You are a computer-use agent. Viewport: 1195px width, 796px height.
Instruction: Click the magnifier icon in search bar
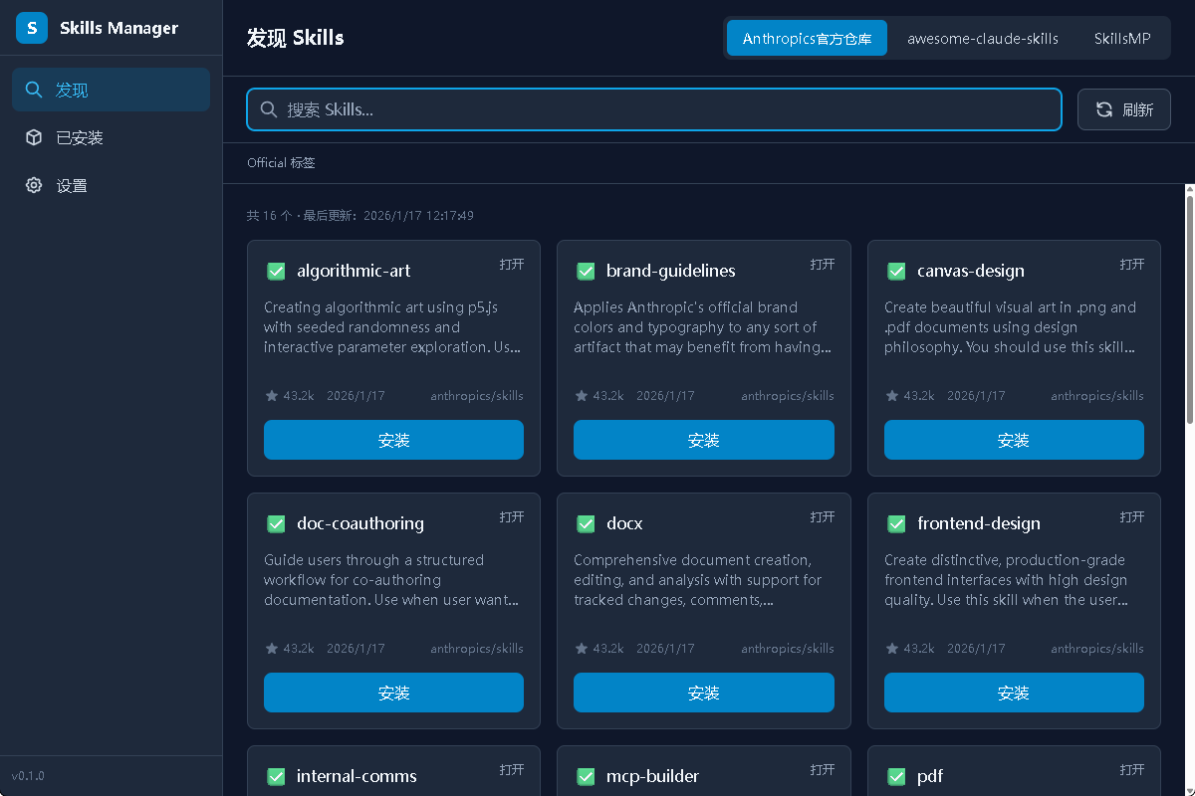coord(268,109)
